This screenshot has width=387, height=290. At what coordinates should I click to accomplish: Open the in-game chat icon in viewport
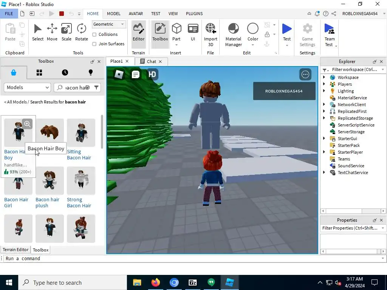click(136, 74)
